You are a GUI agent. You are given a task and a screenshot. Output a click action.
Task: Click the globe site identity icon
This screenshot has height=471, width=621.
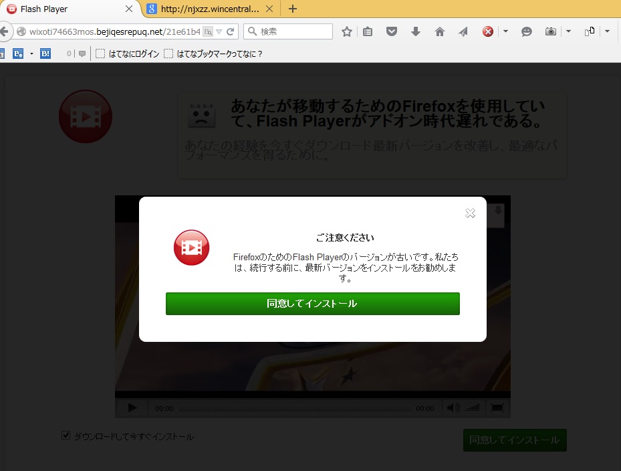pos(21,31)
